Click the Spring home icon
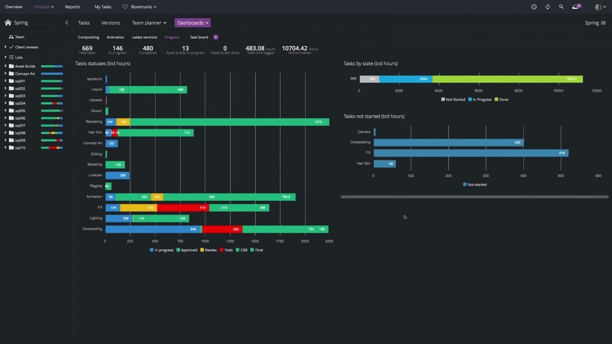Viewport: 612px width, 344px height. pyautogui.click(x=8, y=22)
